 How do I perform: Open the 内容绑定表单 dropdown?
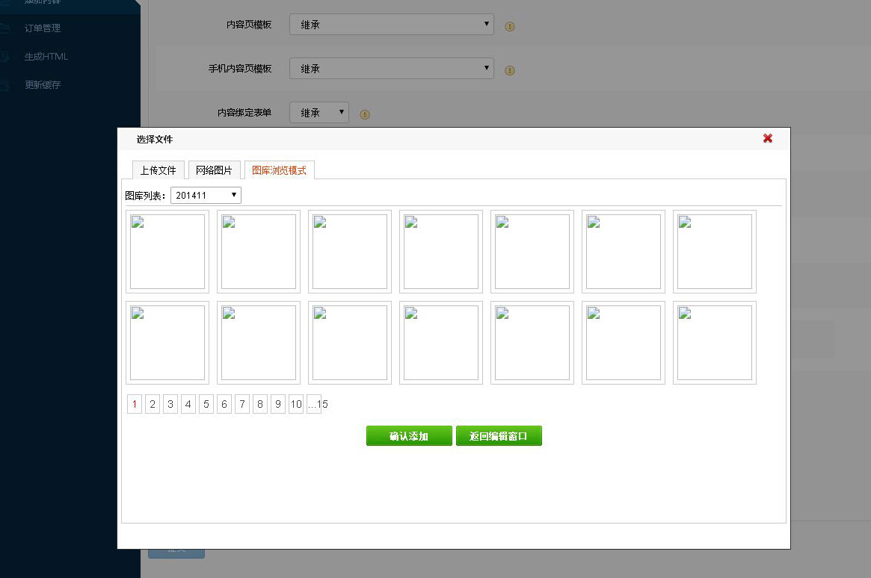tap(319, 112)
